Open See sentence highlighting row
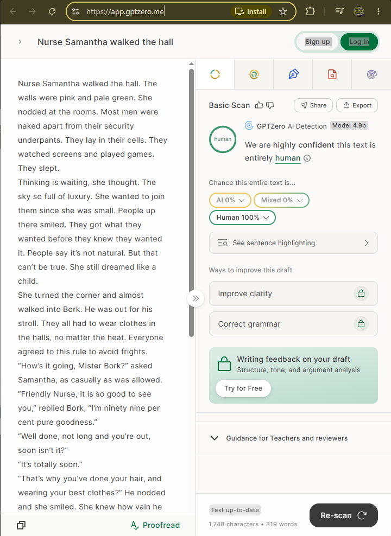 click(x=293, y=243)
